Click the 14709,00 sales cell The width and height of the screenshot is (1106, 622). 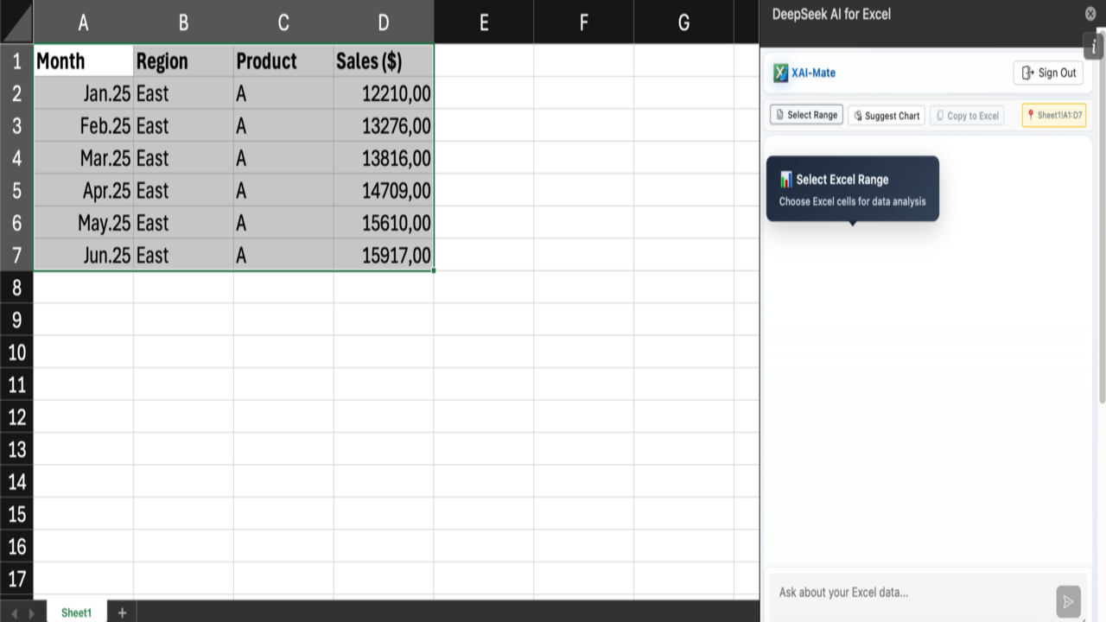coord(384,190)
